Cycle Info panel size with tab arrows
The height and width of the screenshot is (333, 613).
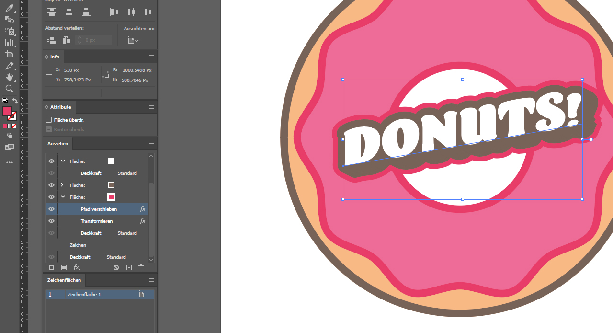tap(47, 57)
